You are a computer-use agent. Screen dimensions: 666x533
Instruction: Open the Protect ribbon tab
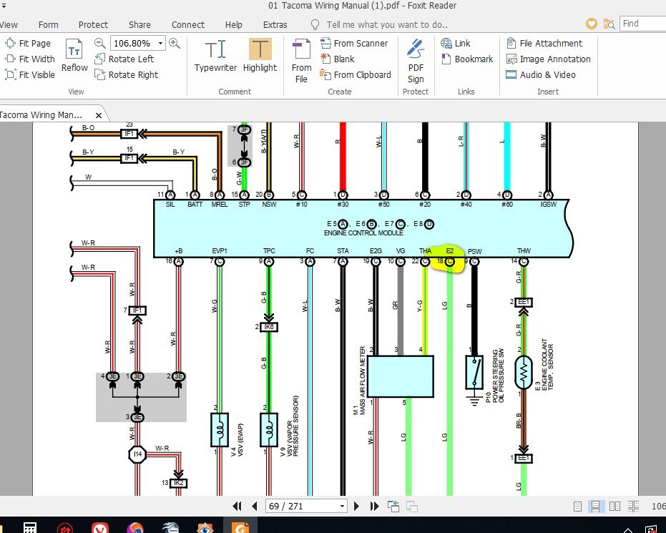point(93,24)
